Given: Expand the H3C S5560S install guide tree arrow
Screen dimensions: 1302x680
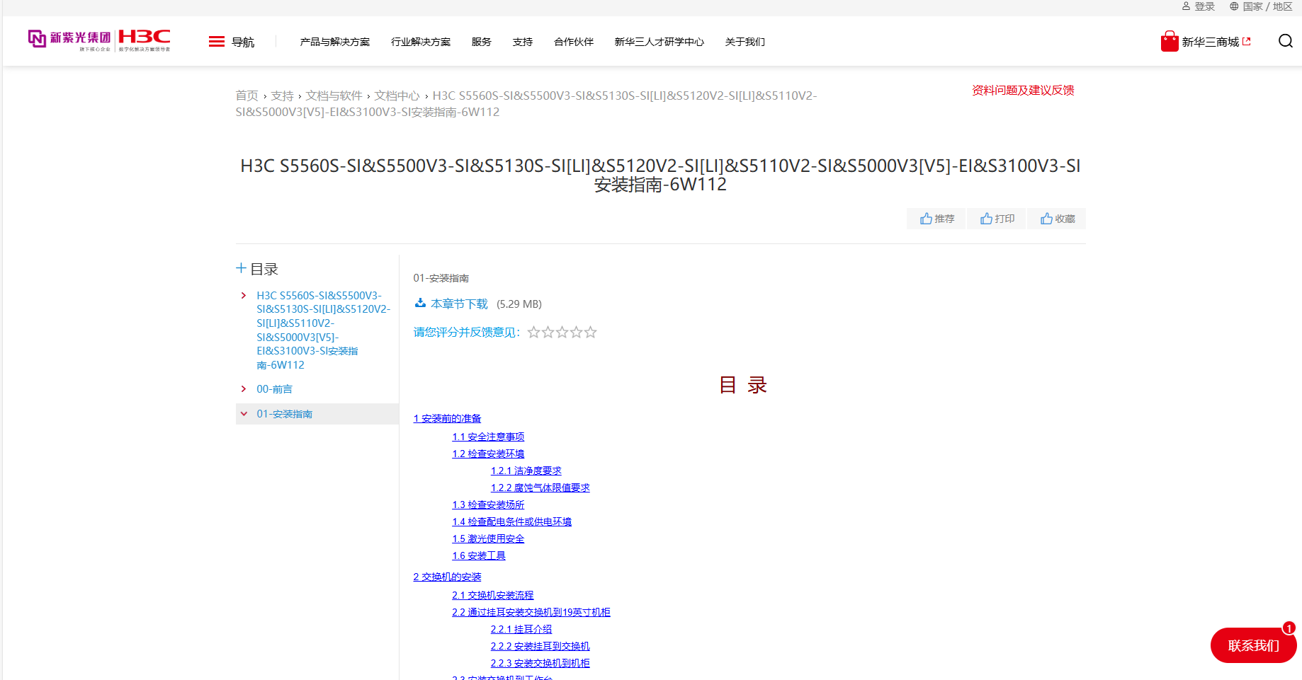Looking at the screenshot, I should [x=244, y=296].
